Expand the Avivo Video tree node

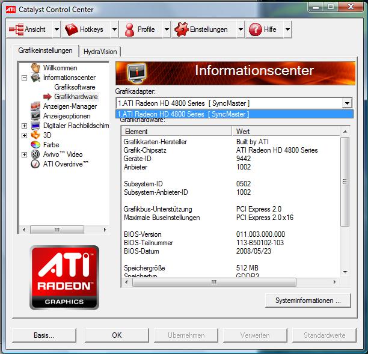click(24, 154)
